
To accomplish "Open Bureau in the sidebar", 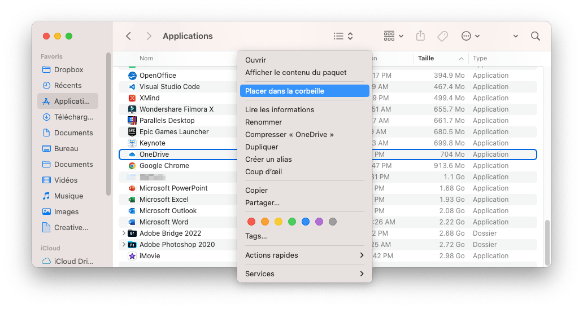I will pos(68,148).
